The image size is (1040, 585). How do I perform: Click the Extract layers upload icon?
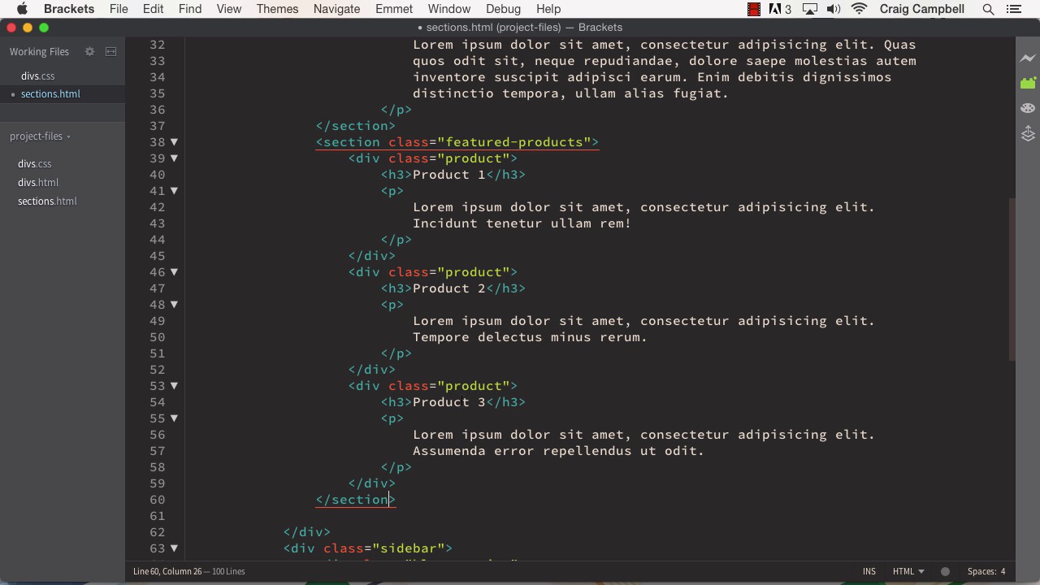(1028, 133)
